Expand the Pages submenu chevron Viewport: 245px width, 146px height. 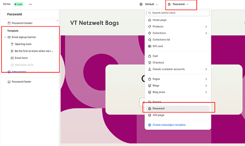tap(206, 79)
